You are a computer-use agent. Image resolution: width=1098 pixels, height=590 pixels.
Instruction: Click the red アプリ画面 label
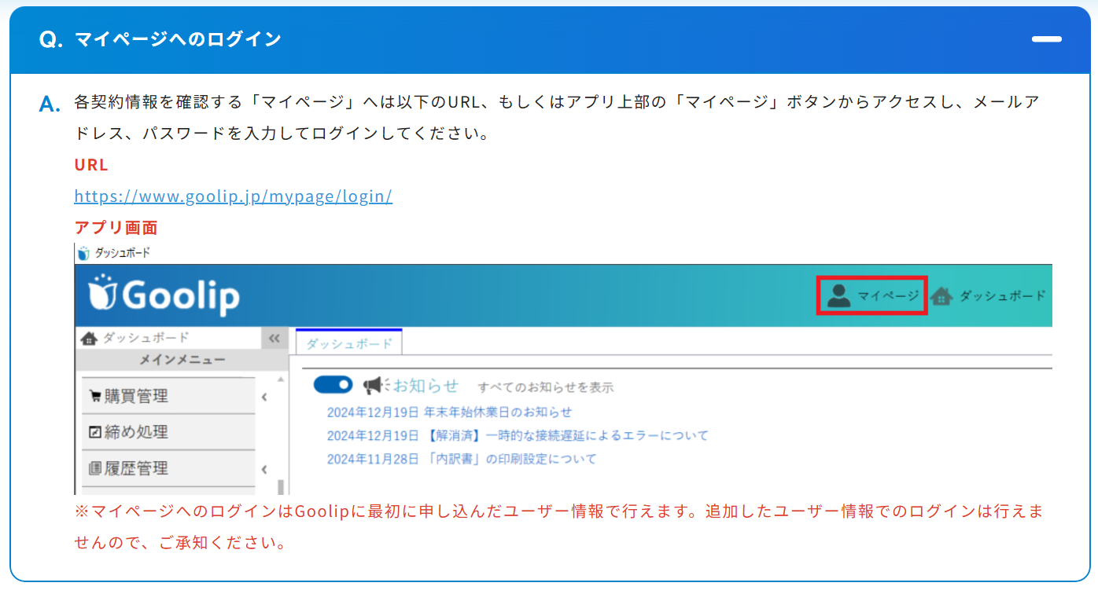pyautogui.click(x=116, y=228)
